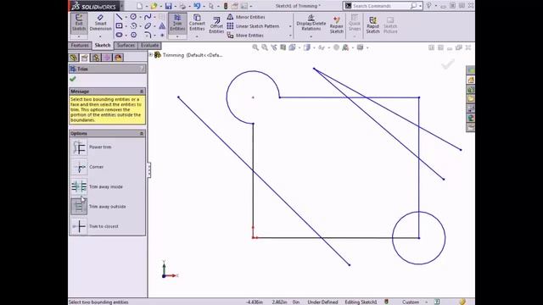Open the Search Commands dropdown arrow
This screenshot has height=305, width=543.
point(420,6)
